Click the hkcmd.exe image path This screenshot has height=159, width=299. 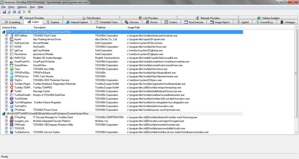[x=145, y=43]
